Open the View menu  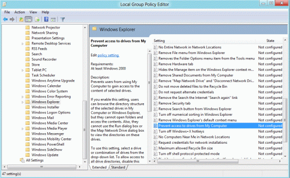33,12
